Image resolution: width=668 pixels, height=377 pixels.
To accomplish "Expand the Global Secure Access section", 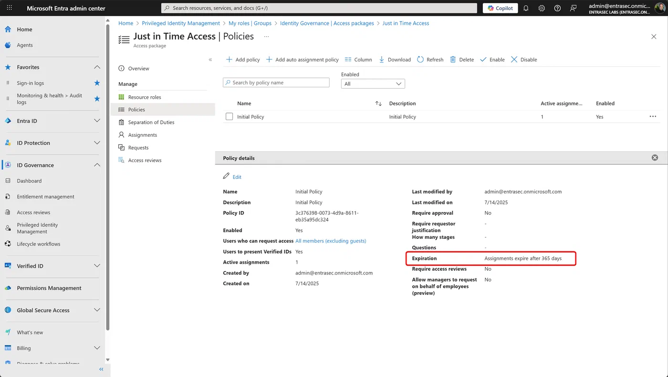I will point(97,310).
